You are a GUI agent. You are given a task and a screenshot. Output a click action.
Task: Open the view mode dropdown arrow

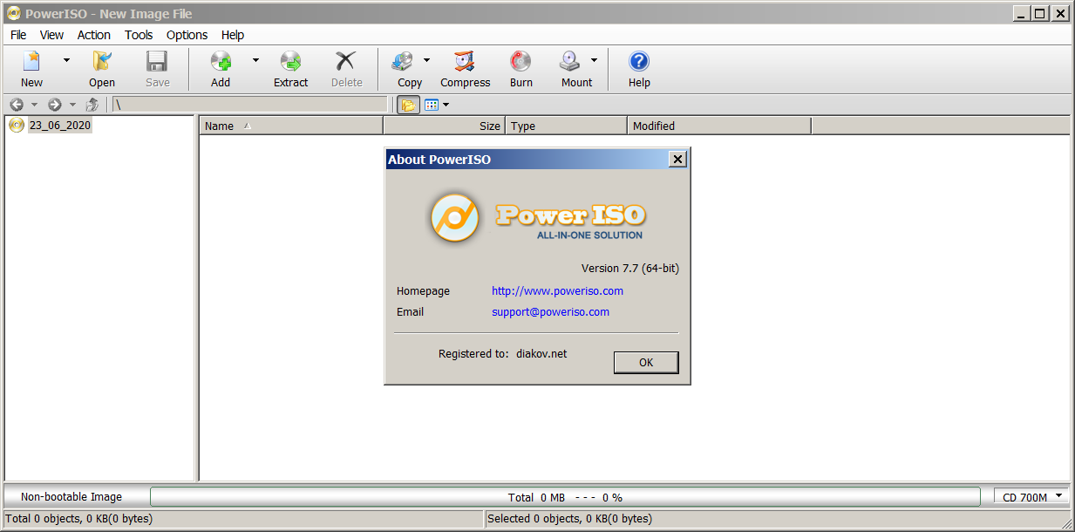(446, 105)
